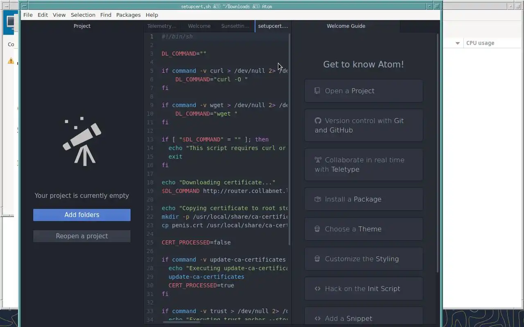Click the Reopen a project button
524x327 pixels.
pos(82,236)
